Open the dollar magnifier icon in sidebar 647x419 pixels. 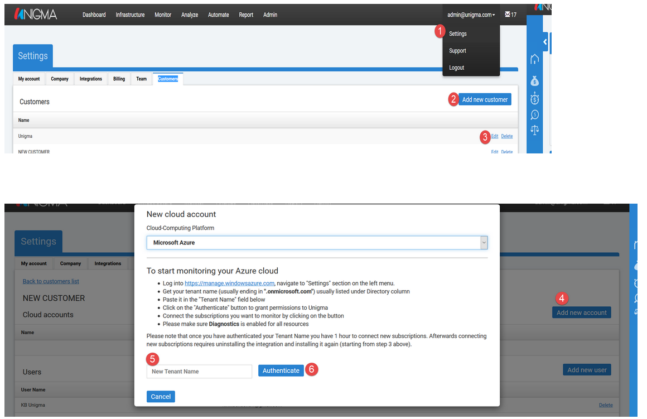(x=535, y=115)
